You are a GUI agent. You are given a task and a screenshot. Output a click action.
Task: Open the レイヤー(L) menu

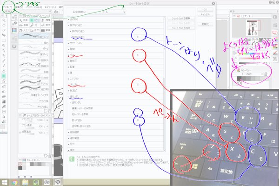pyautogui.click(x=50, y=7)
